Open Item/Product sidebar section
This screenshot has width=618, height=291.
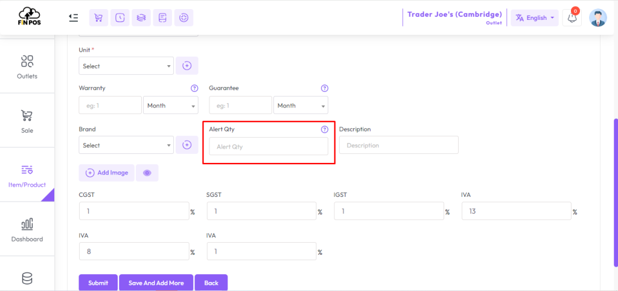coord(27,176)
